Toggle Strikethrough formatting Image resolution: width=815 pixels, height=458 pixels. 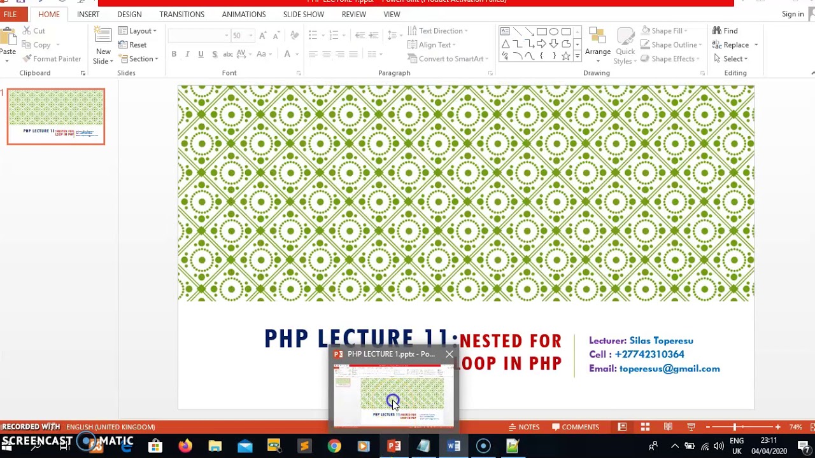(228, 54)
